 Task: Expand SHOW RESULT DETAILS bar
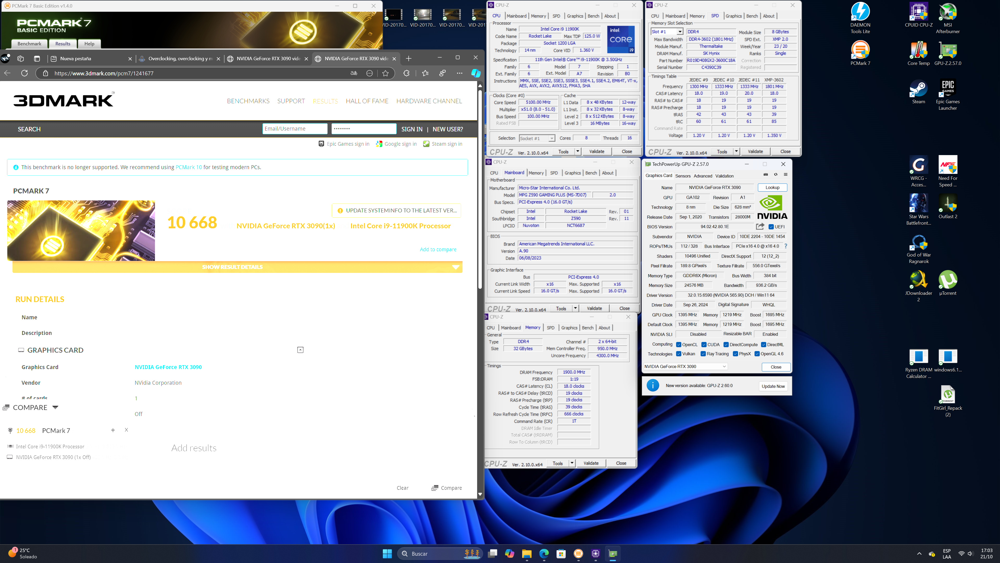pyautogui.click(x=237, y=267)
